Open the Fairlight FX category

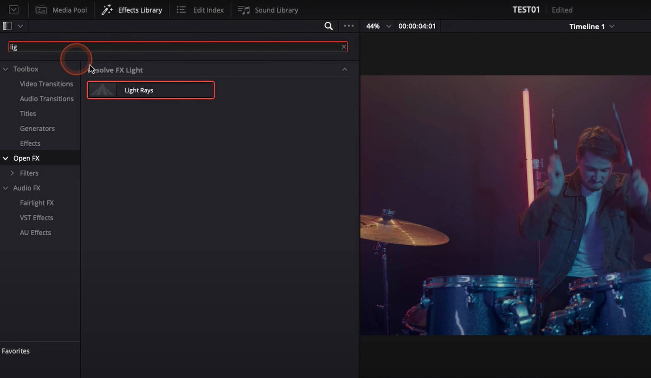[x=37, y=203]
